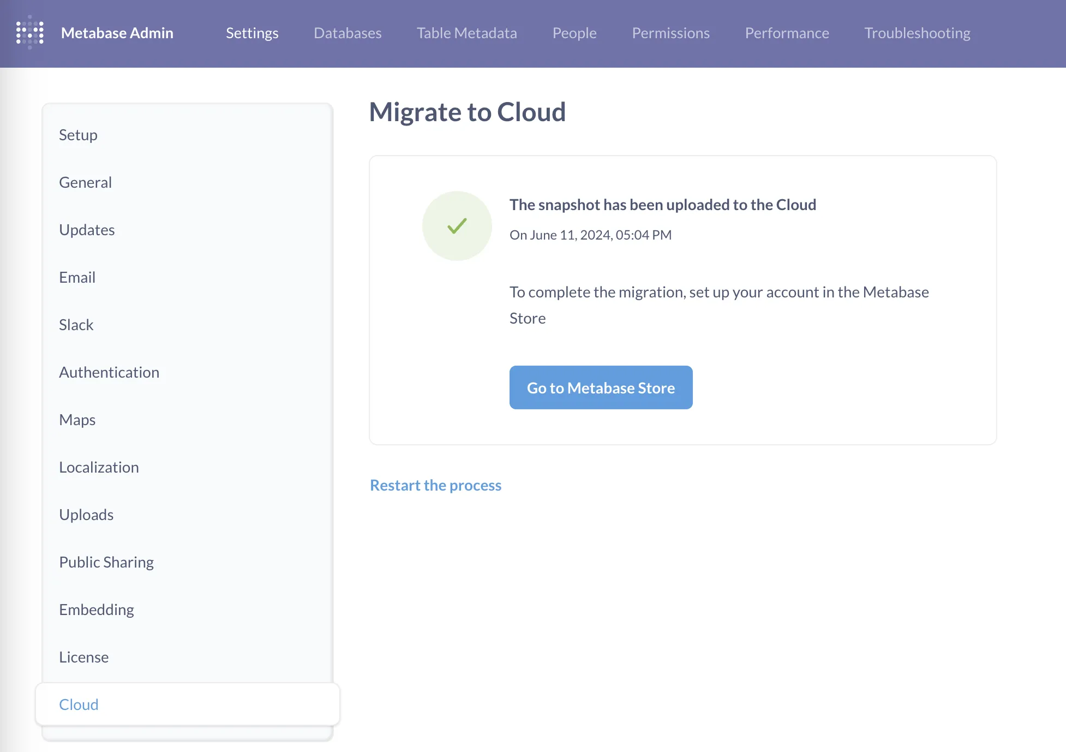
Task: Click the Restart the process link
Action: [435, 485]
